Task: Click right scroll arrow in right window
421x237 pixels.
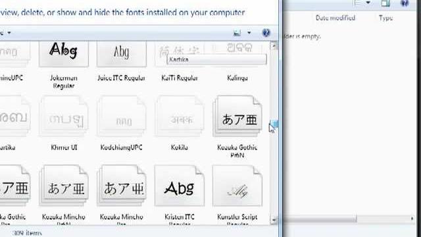Action: (412, 219)
